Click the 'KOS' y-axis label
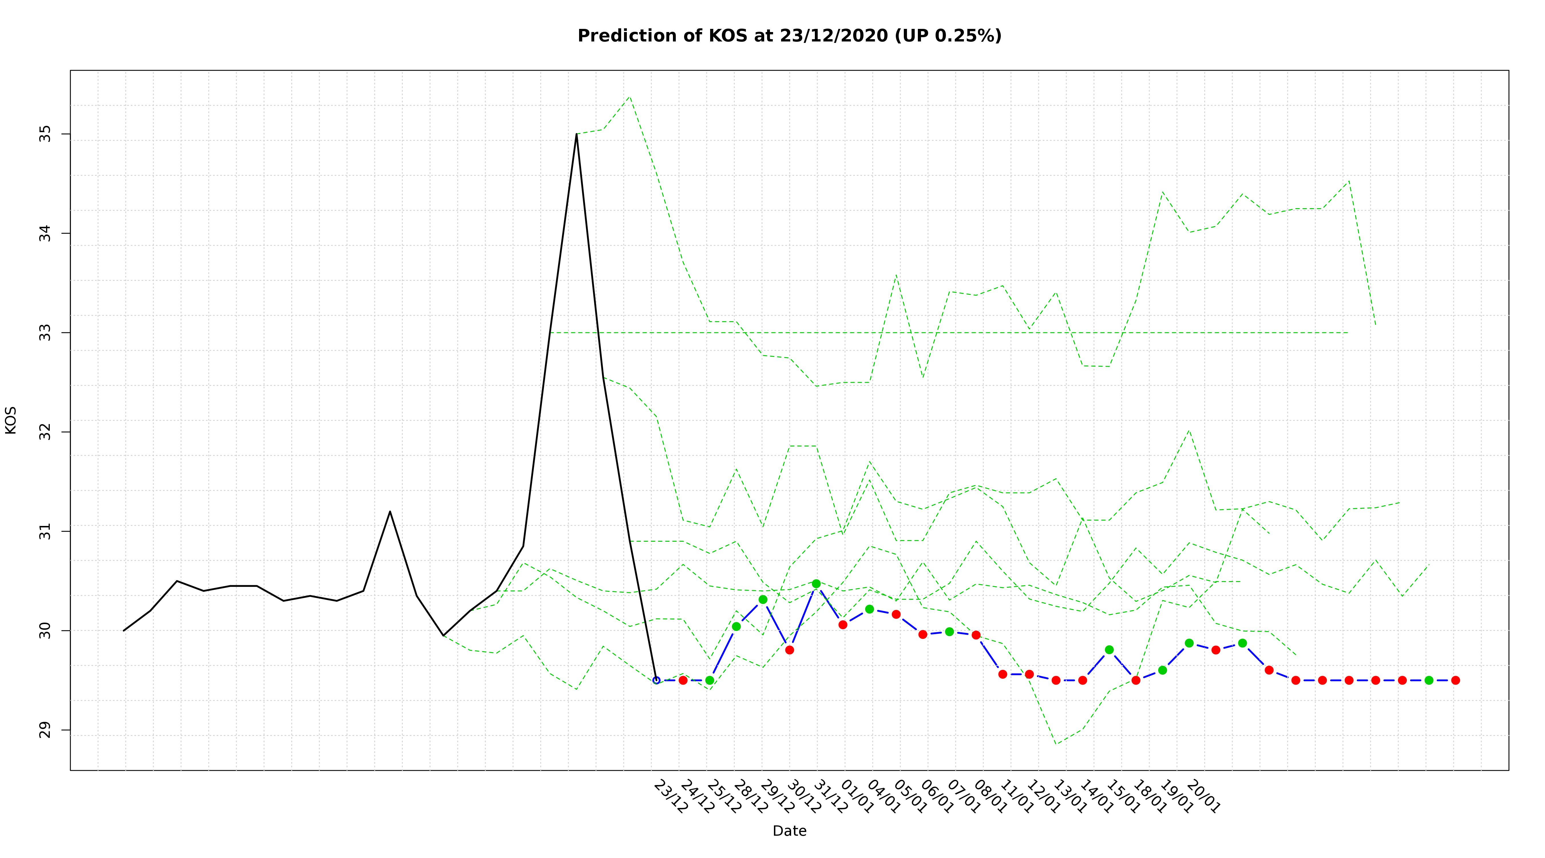 click(x=11, y=420)
